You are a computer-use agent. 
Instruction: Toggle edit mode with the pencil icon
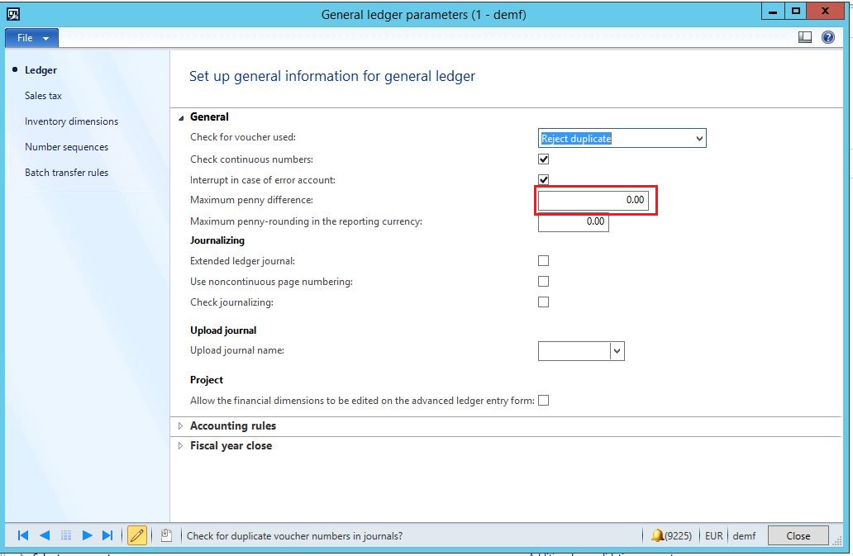pos(137,535)
